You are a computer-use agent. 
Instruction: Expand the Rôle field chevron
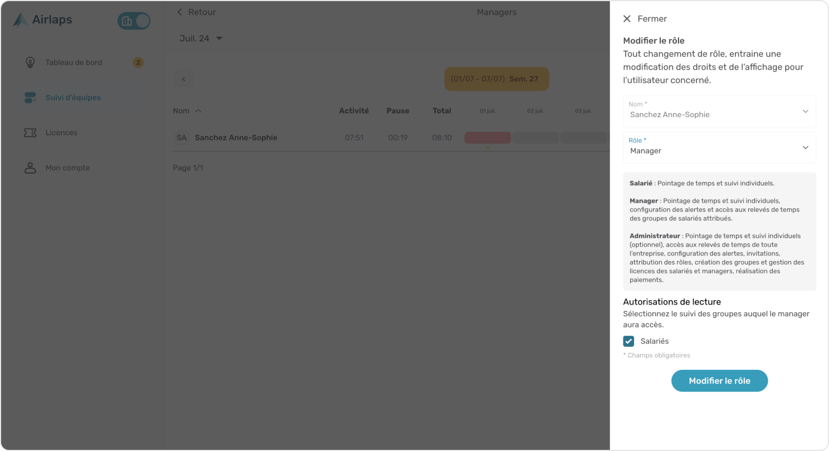tap(805, 148)
